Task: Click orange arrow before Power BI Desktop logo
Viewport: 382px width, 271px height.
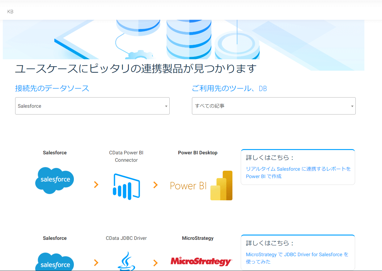Action: pyautogui.click(x=155, y=185)
